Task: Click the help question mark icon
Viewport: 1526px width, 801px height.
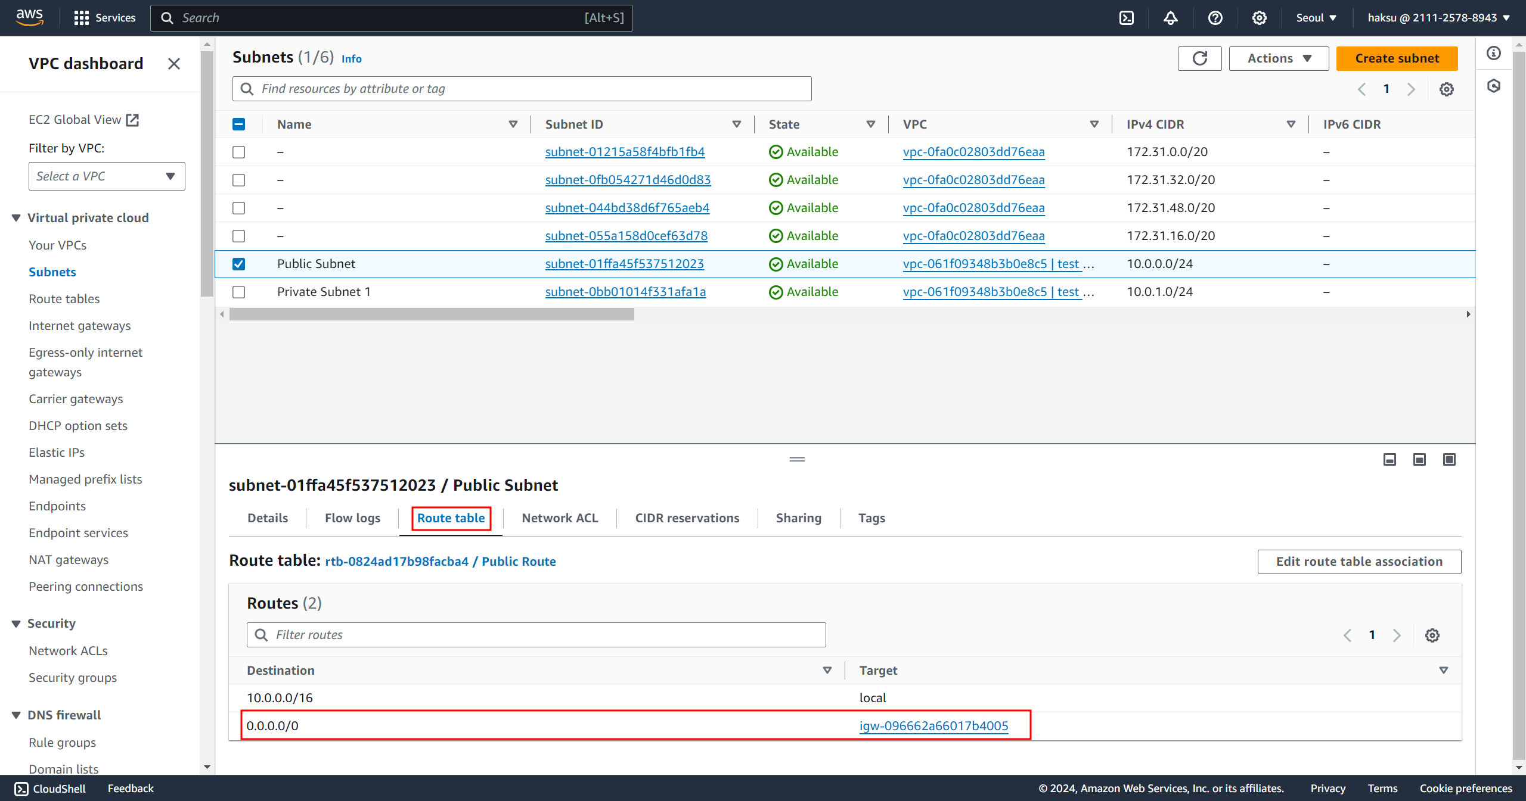Action: (x=1215, y=18)
